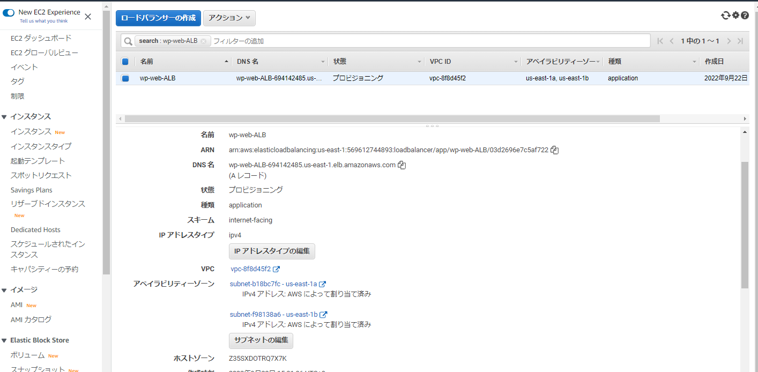Screen dimensions: 758x372
Task: Click the internet-facing scheme value
Action: (x=250, y=220)
